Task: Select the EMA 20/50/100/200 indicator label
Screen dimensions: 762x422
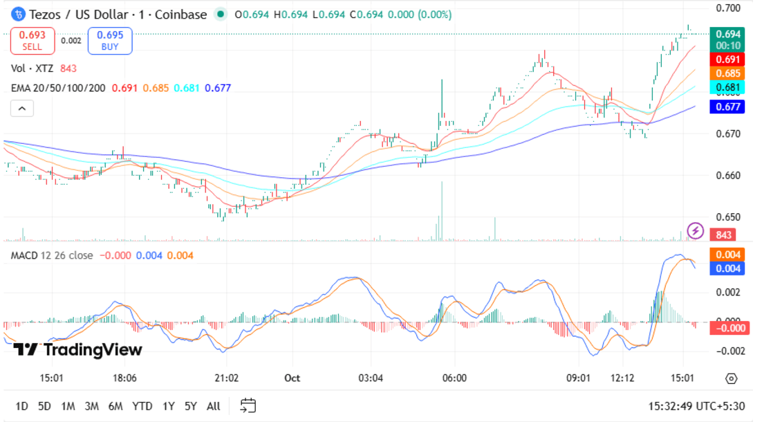Action: click(58, 88)
